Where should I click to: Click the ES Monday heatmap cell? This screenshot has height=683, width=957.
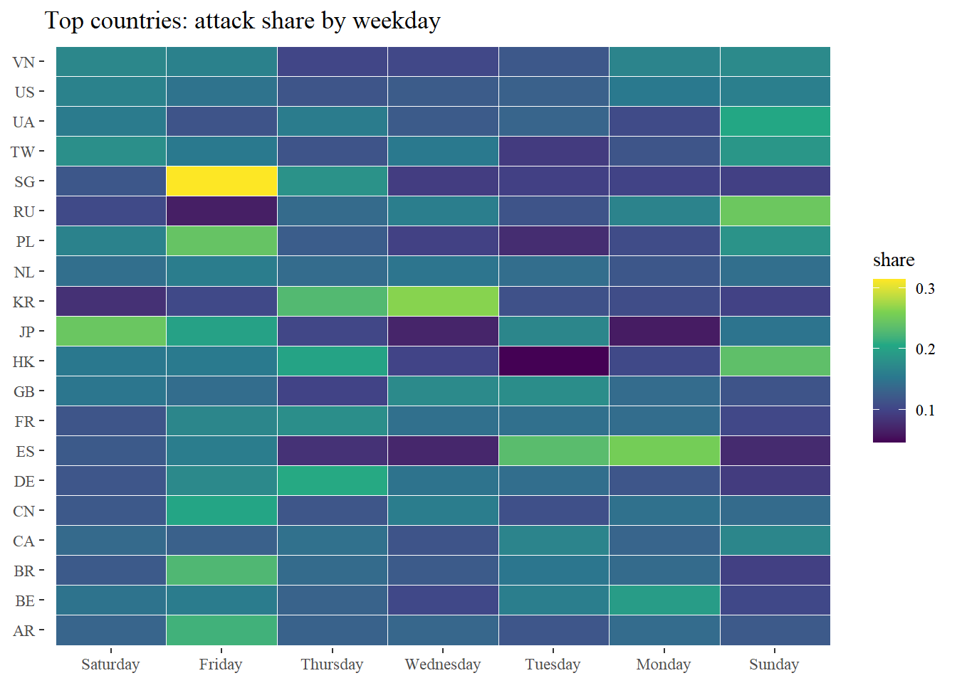(664, 450)
